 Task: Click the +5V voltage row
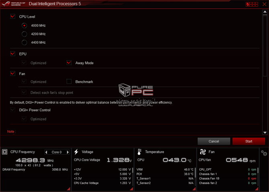[102, 174]
